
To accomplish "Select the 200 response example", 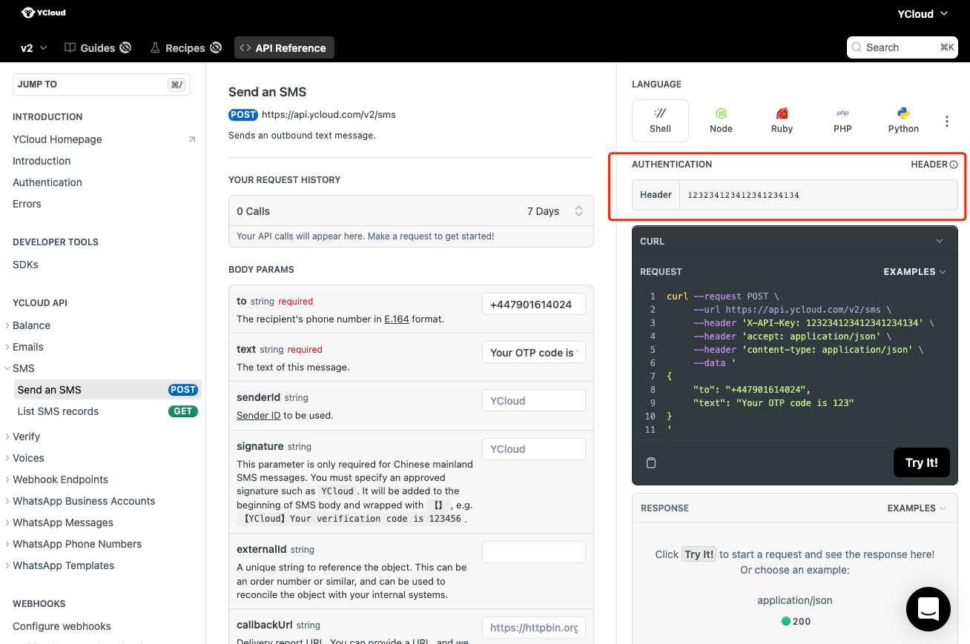I will 795,621.
